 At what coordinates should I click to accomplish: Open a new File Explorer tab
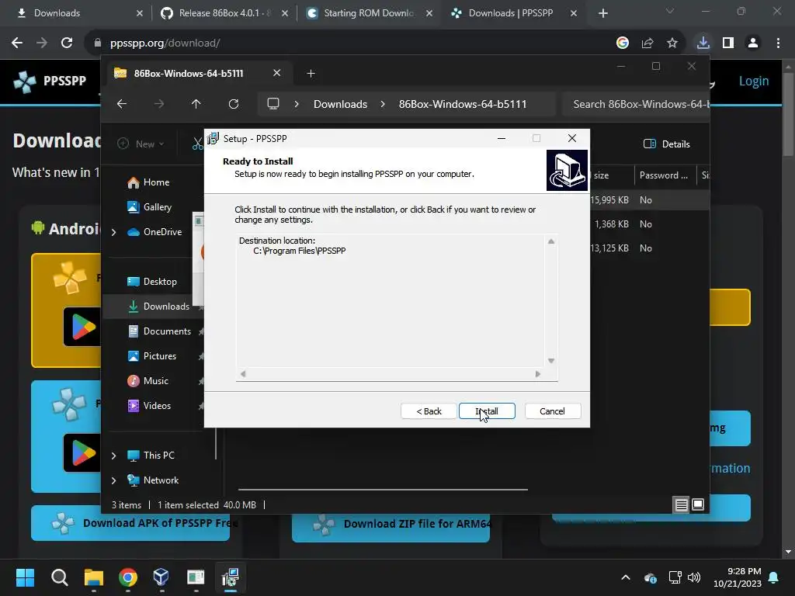point(311,74)
